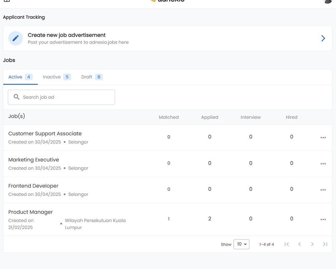Viewport: 336px width, 269px height.
Task: Open more options for Marketing Executive
Action: 323,164
